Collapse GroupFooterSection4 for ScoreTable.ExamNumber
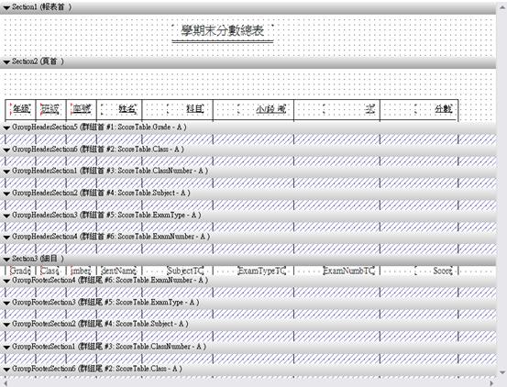507x387 pixels. coord(6,281)
